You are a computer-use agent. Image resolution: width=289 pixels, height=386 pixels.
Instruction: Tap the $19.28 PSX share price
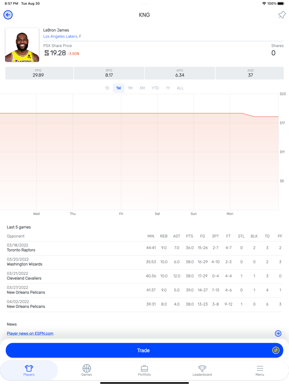55,53
